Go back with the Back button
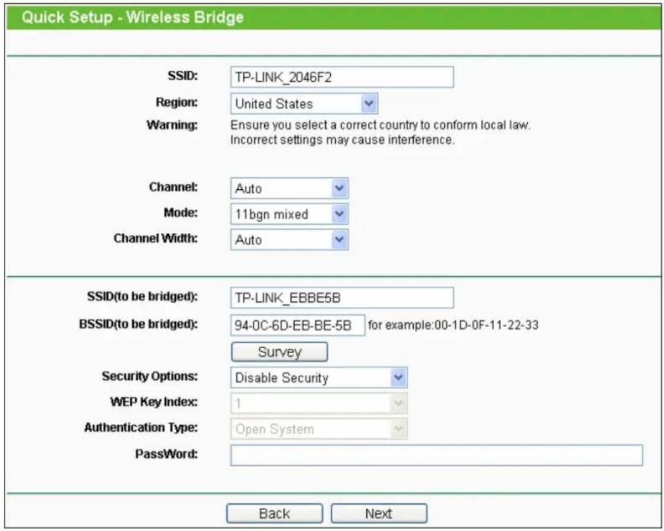The width and height of the screenshot is (664, 531). (x=274, y=514)
